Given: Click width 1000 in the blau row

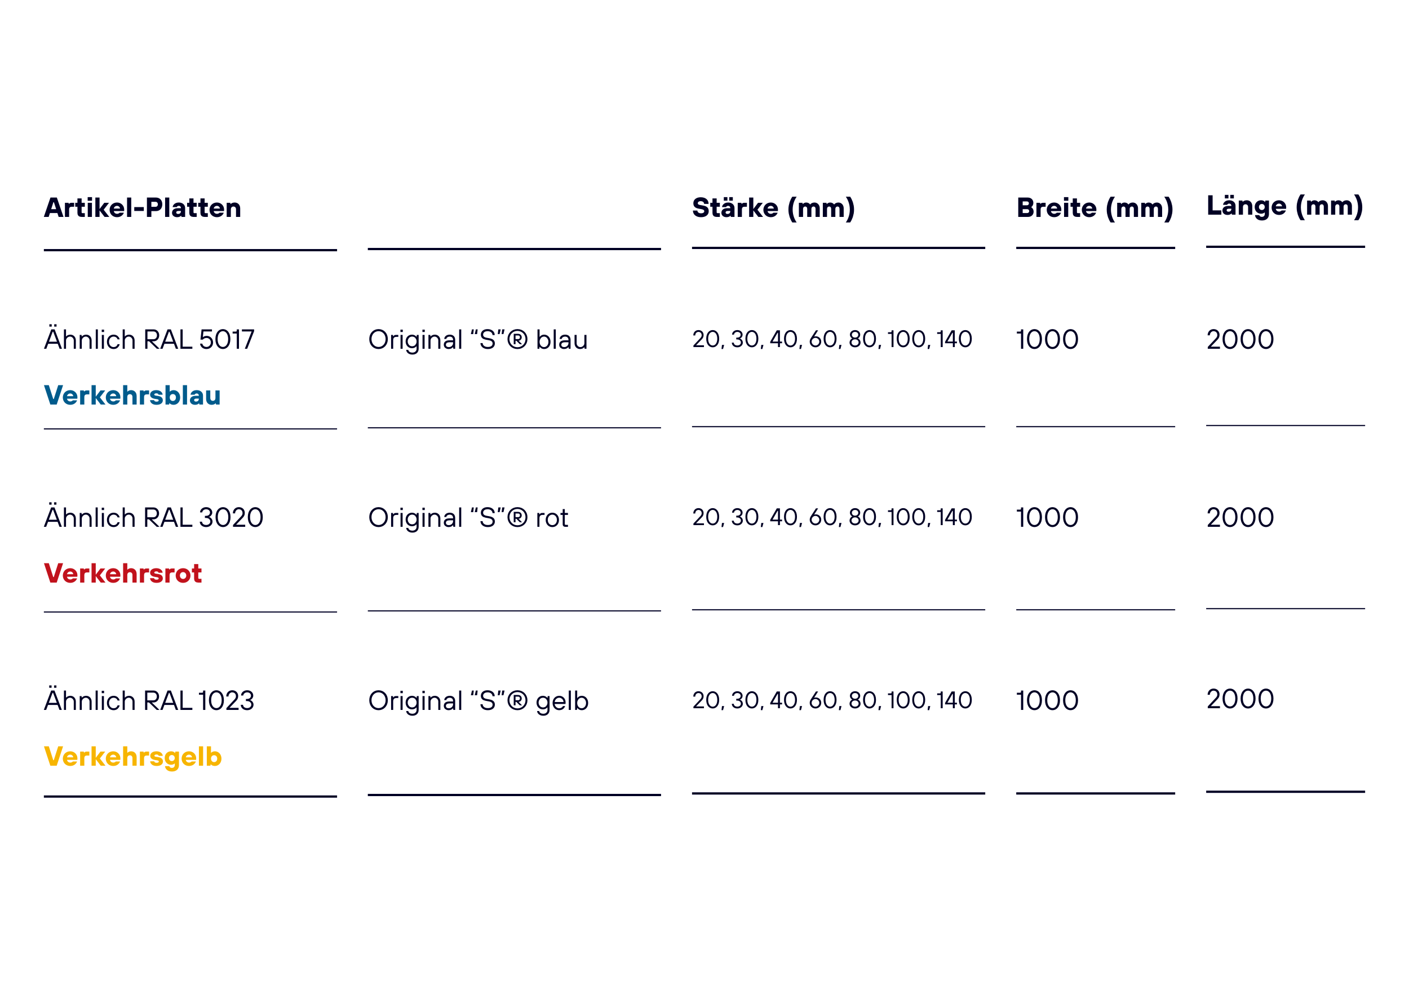Looking at the screenshot, I should 1047,339.
